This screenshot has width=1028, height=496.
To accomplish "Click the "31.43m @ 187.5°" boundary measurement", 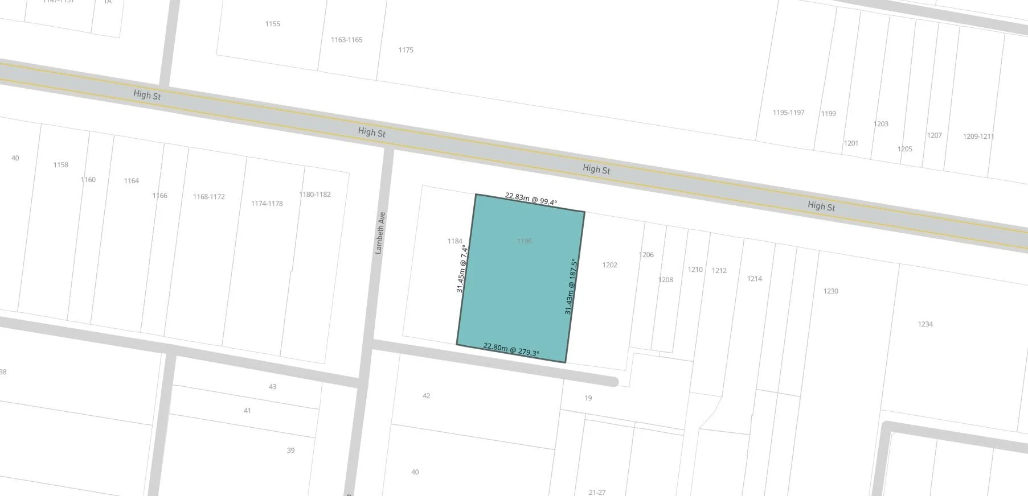I will coord(570,287).
